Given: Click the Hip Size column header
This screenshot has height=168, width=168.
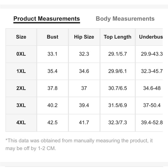Looking at the screenshot, I should coord(84,37).
